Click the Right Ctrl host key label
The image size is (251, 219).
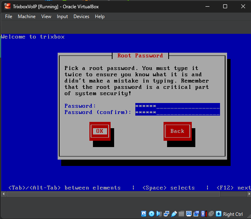coord(233,214)
